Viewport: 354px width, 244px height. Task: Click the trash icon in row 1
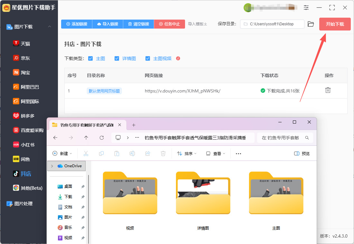(x=328, y=90)
